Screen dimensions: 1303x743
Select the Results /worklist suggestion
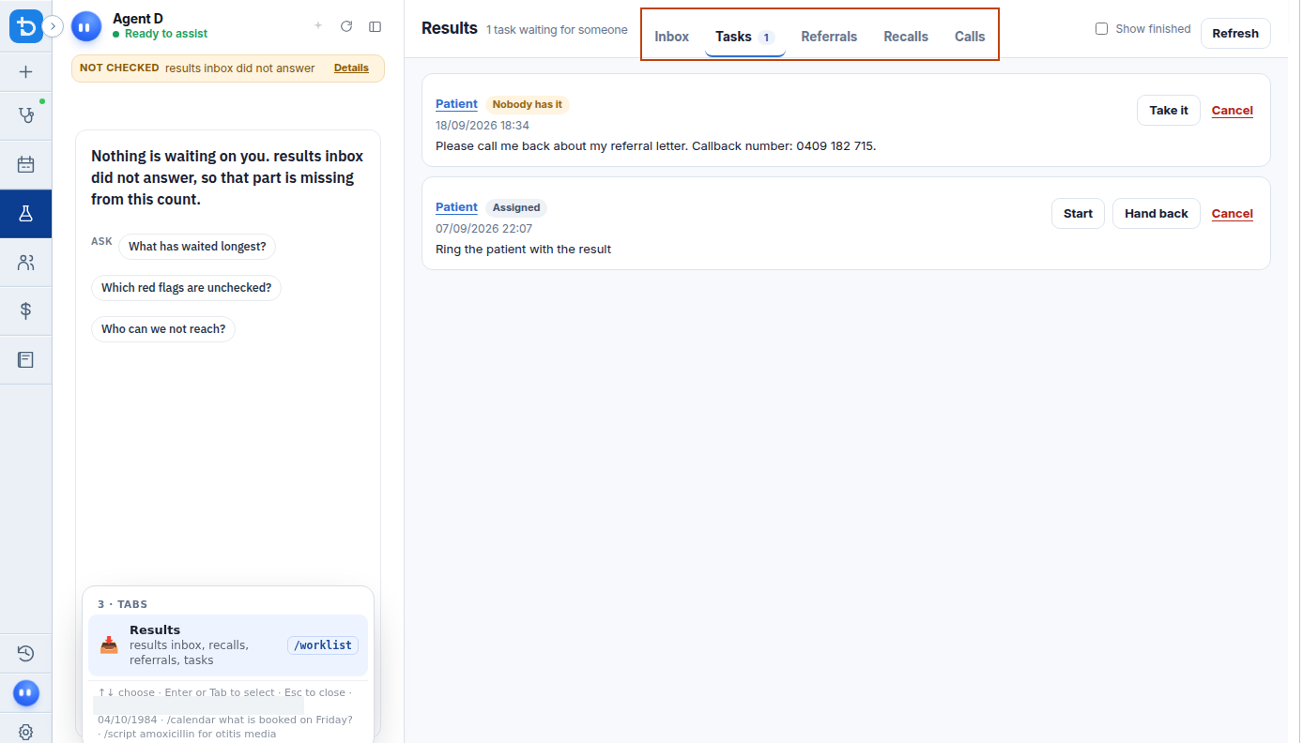[228, 645]
